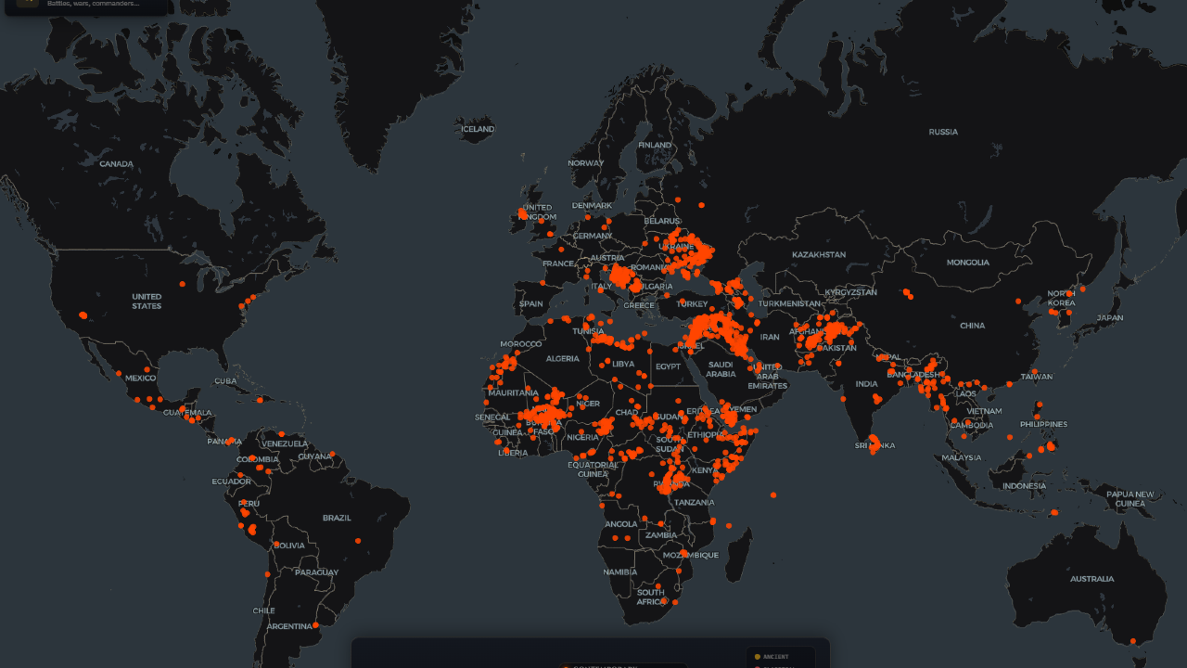Click the battle marker in South Africa
Image resolution: width=1187 pixels, height=668 pixels.
665,600
